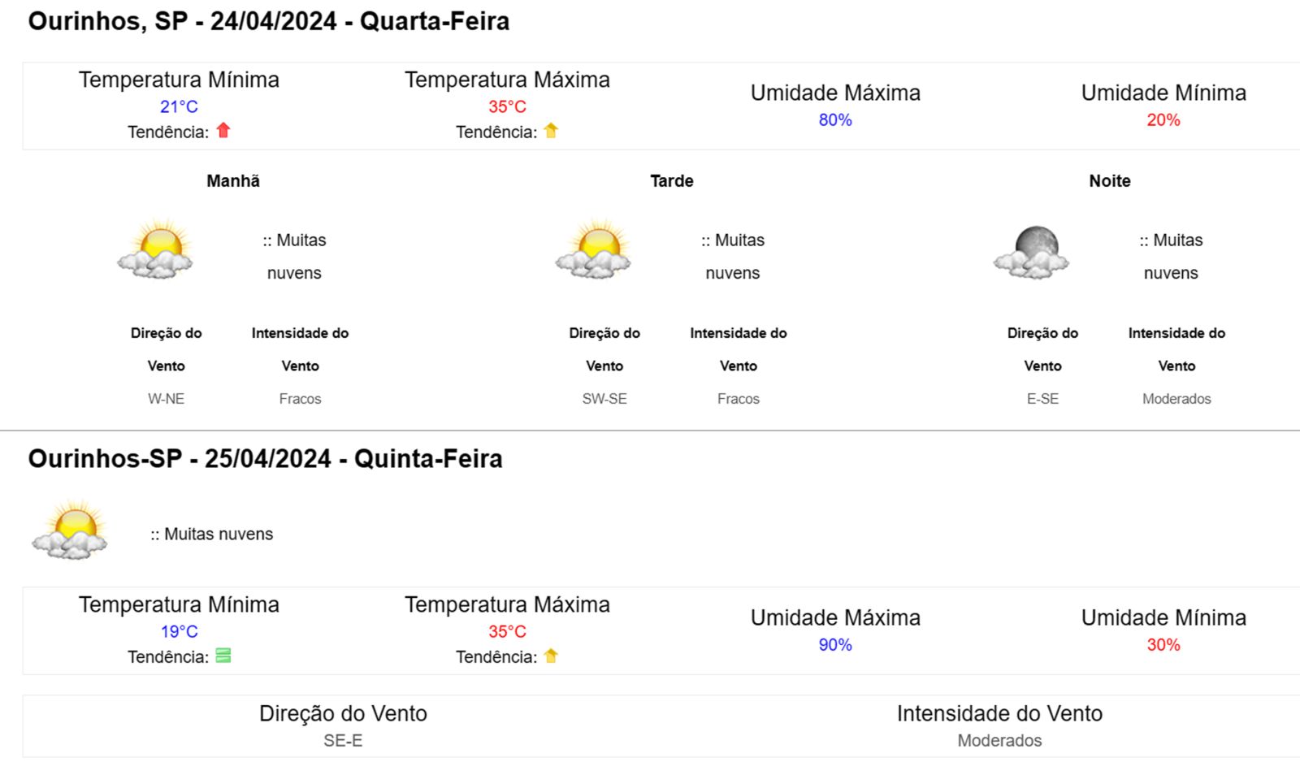Click the afternoon sun-and-clouds weather icon

click(593, 249)
